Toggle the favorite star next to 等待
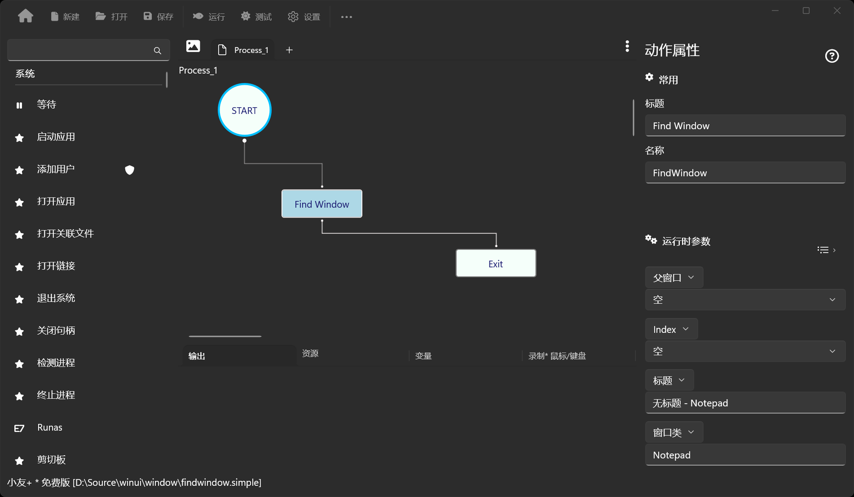The width and height of the screenshot is (854, 497). [x=19, y=105]
